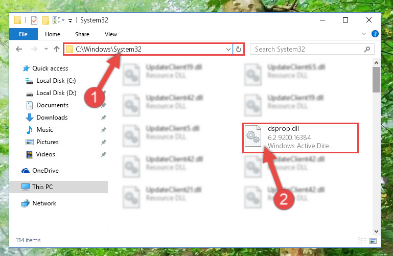Select OneDrive in navigation pane

pos(45,171)
